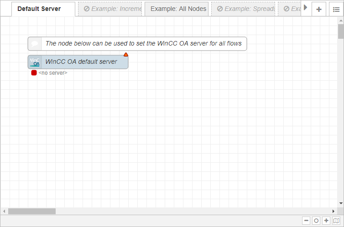Click the orange warning triangle on the node
The width and height of the screenshot is (344, 227).
pos(126,55)
